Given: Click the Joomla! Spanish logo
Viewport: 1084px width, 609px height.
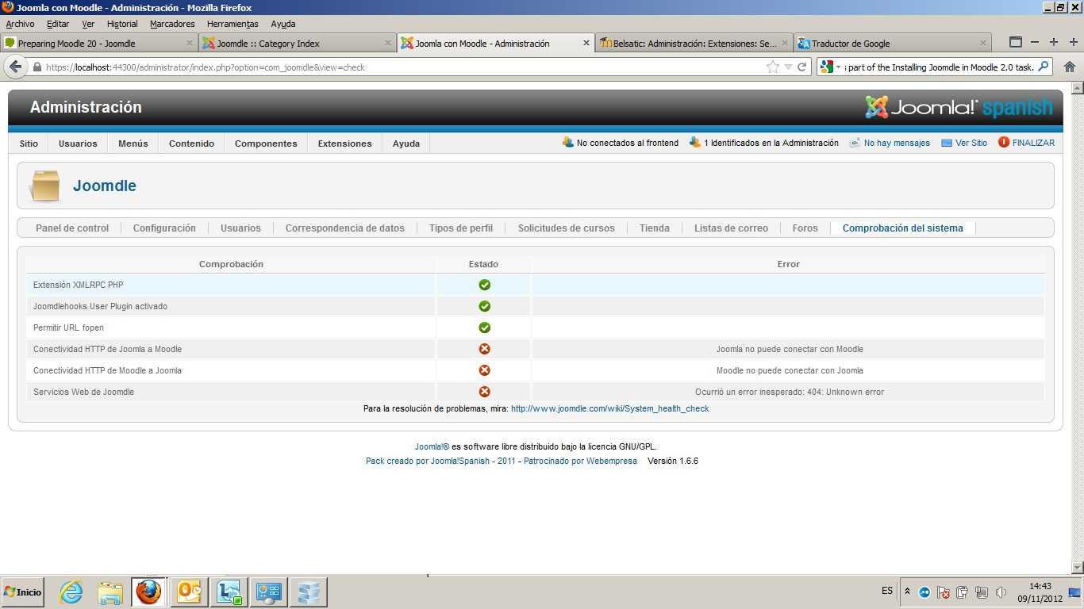Looking at the screenshot, I should (959, 107).
